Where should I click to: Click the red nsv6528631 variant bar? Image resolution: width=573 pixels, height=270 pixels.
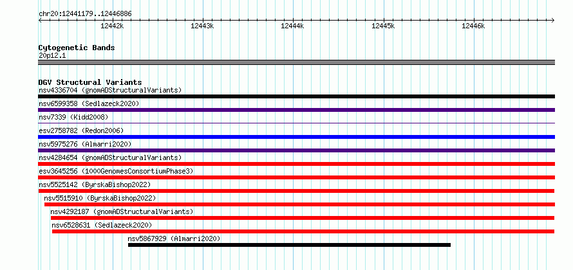303,231
